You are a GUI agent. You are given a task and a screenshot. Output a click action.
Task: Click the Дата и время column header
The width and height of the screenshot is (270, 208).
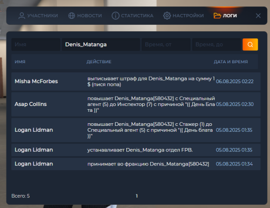[231, 62]
